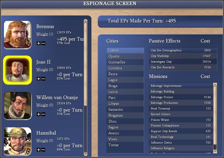Select Santarém in Cities list

125,110
